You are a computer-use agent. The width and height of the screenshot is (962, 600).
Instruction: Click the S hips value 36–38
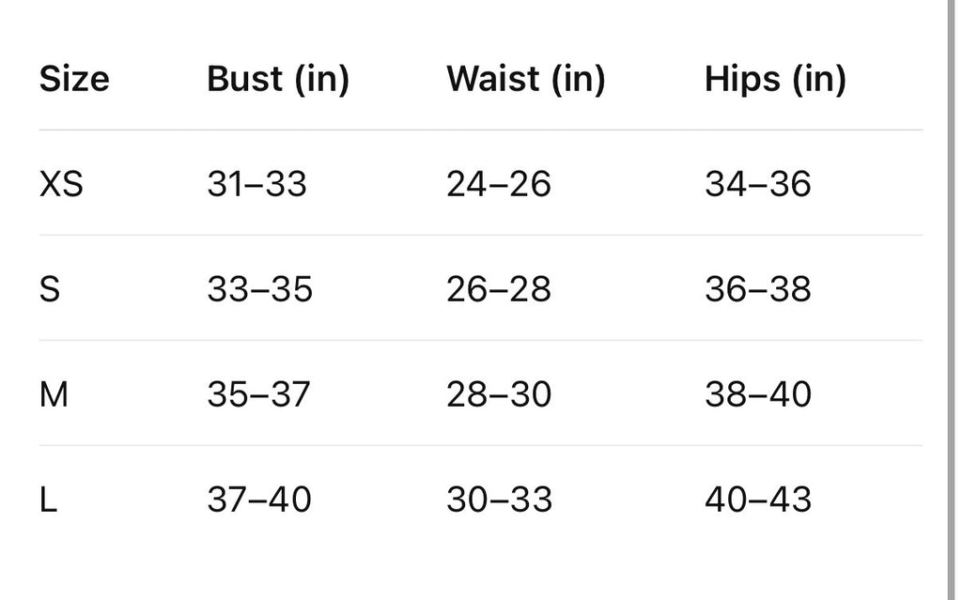758,289
